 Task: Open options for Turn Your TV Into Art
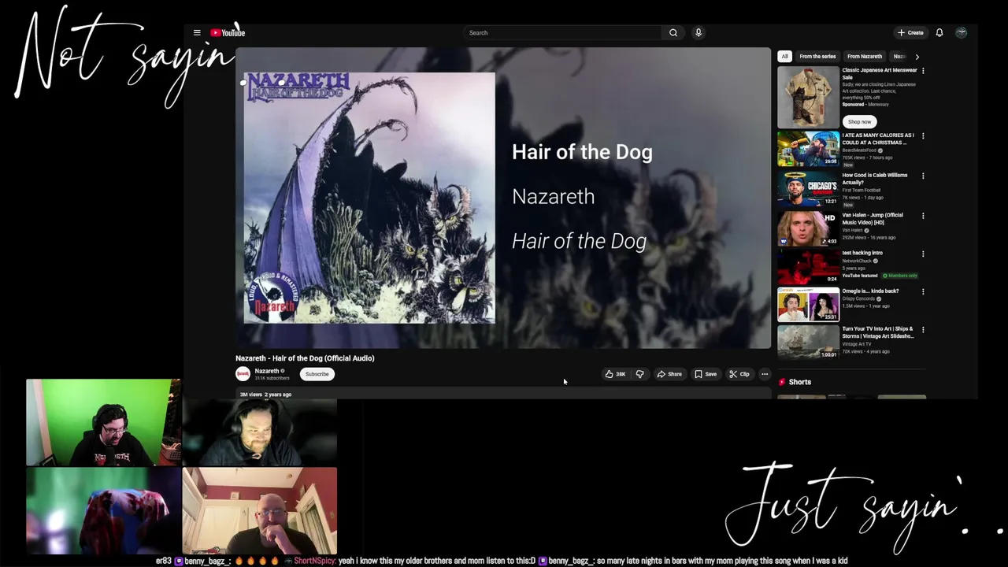coord(923,329)
